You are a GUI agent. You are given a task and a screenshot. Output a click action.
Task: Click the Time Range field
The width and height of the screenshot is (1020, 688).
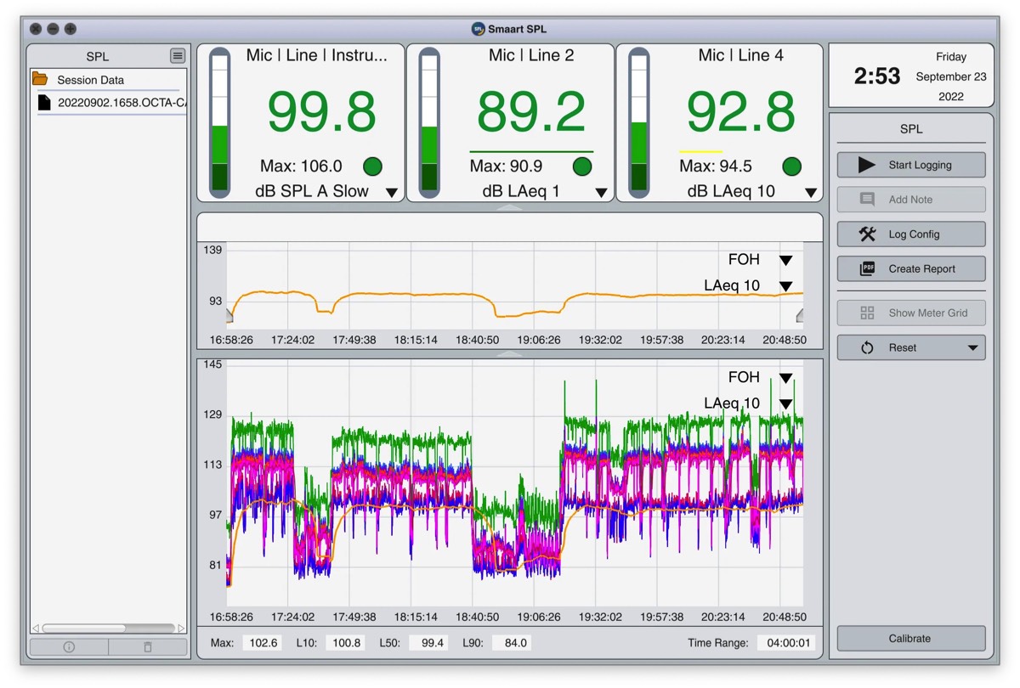coord(785,643)
